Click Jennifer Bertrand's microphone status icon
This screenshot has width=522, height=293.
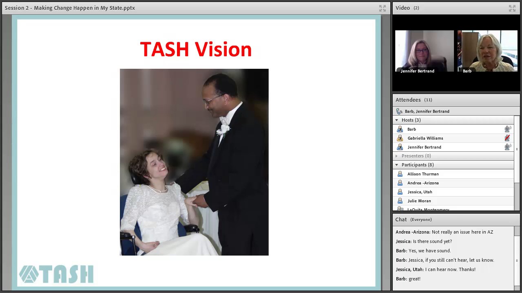coord(508,147)
